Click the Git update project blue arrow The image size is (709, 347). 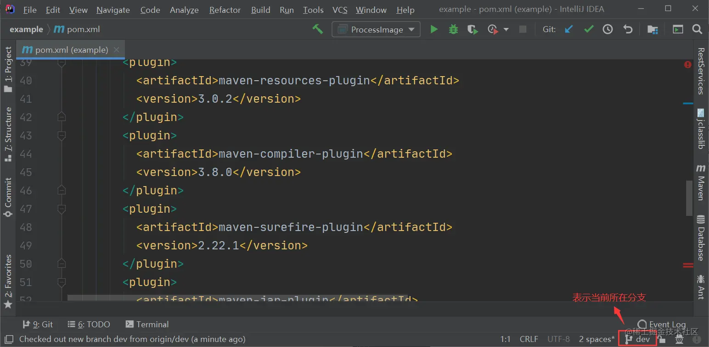(x=569, y=29)
